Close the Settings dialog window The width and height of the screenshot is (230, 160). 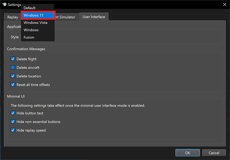click(224, 5)
